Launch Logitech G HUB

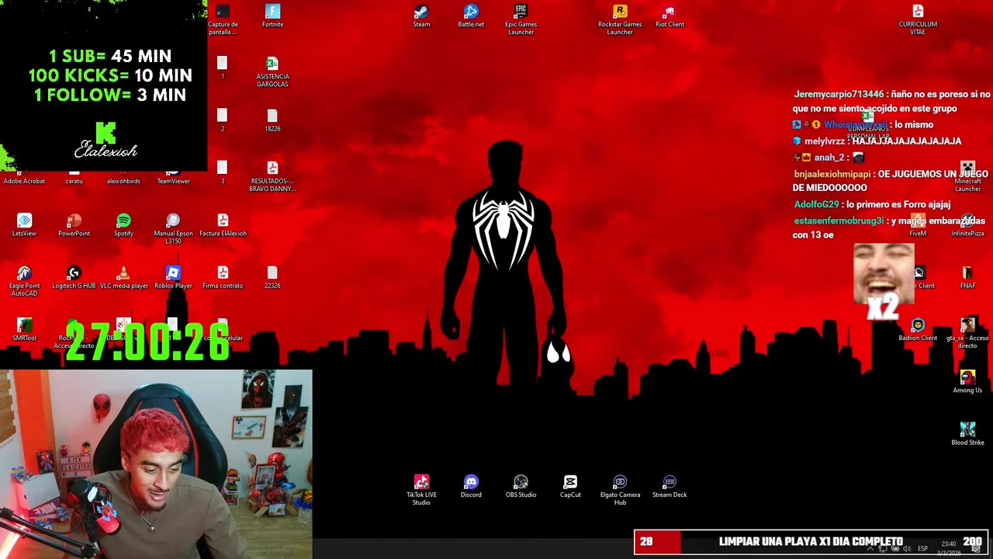74,277
